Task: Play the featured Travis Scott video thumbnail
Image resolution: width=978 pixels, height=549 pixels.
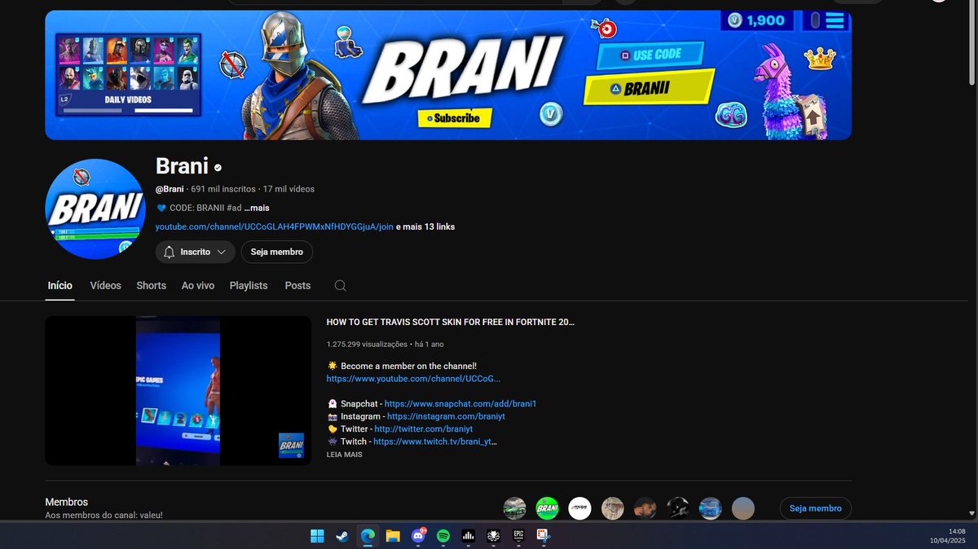Action: click(x=178, y=391)
